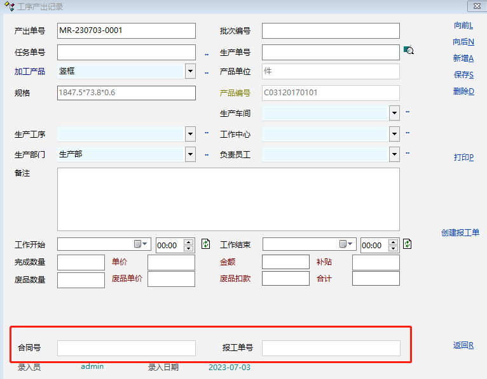
Task: Click the 创建报工单 link
Action: 460,232
